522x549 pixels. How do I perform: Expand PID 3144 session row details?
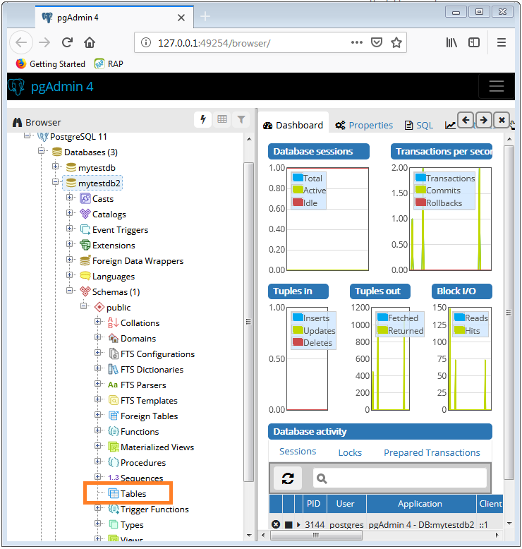point(298,524)
